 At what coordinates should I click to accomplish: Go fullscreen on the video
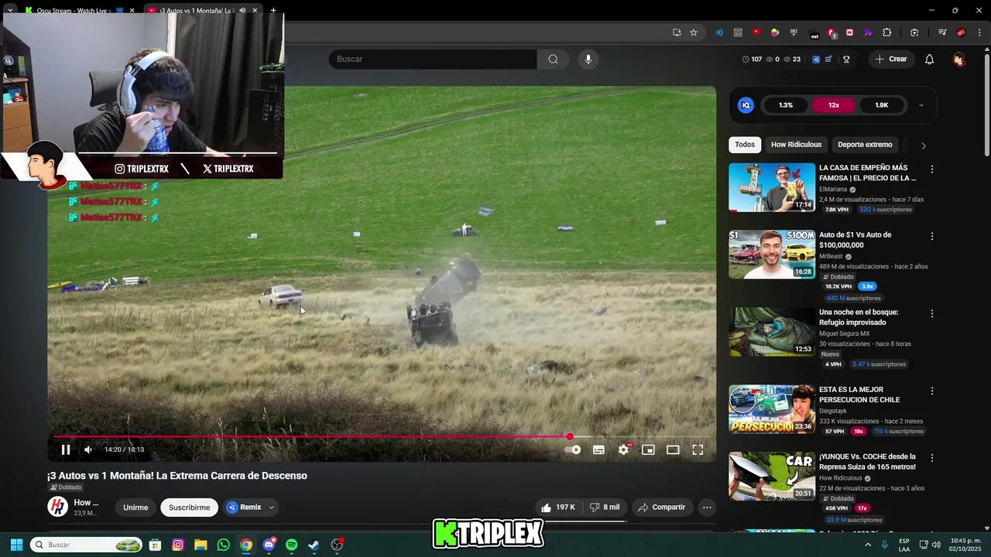coord(698,449)
